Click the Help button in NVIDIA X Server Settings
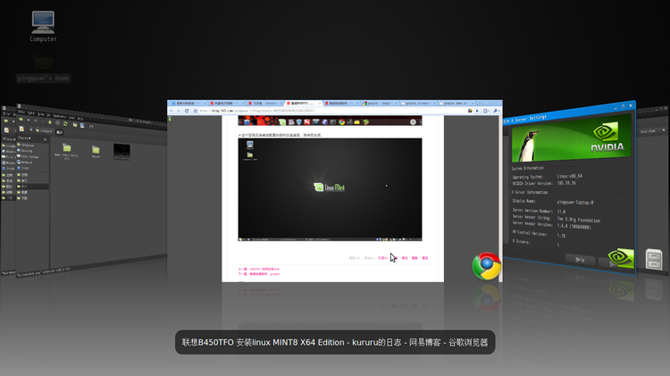 [580, 259]
